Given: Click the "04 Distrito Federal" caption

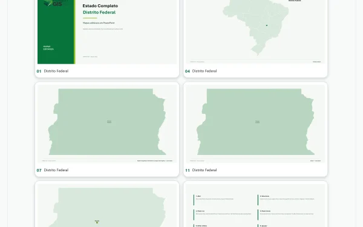Looking at the screenshot, I should pyautogui.click(x=201, y=71).
